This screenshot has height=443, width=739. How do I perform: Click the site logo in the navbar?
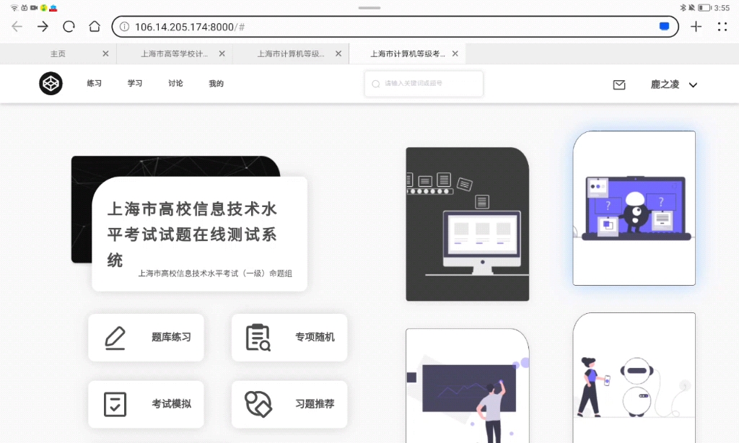pyautogui.click(x=50, y=84)
